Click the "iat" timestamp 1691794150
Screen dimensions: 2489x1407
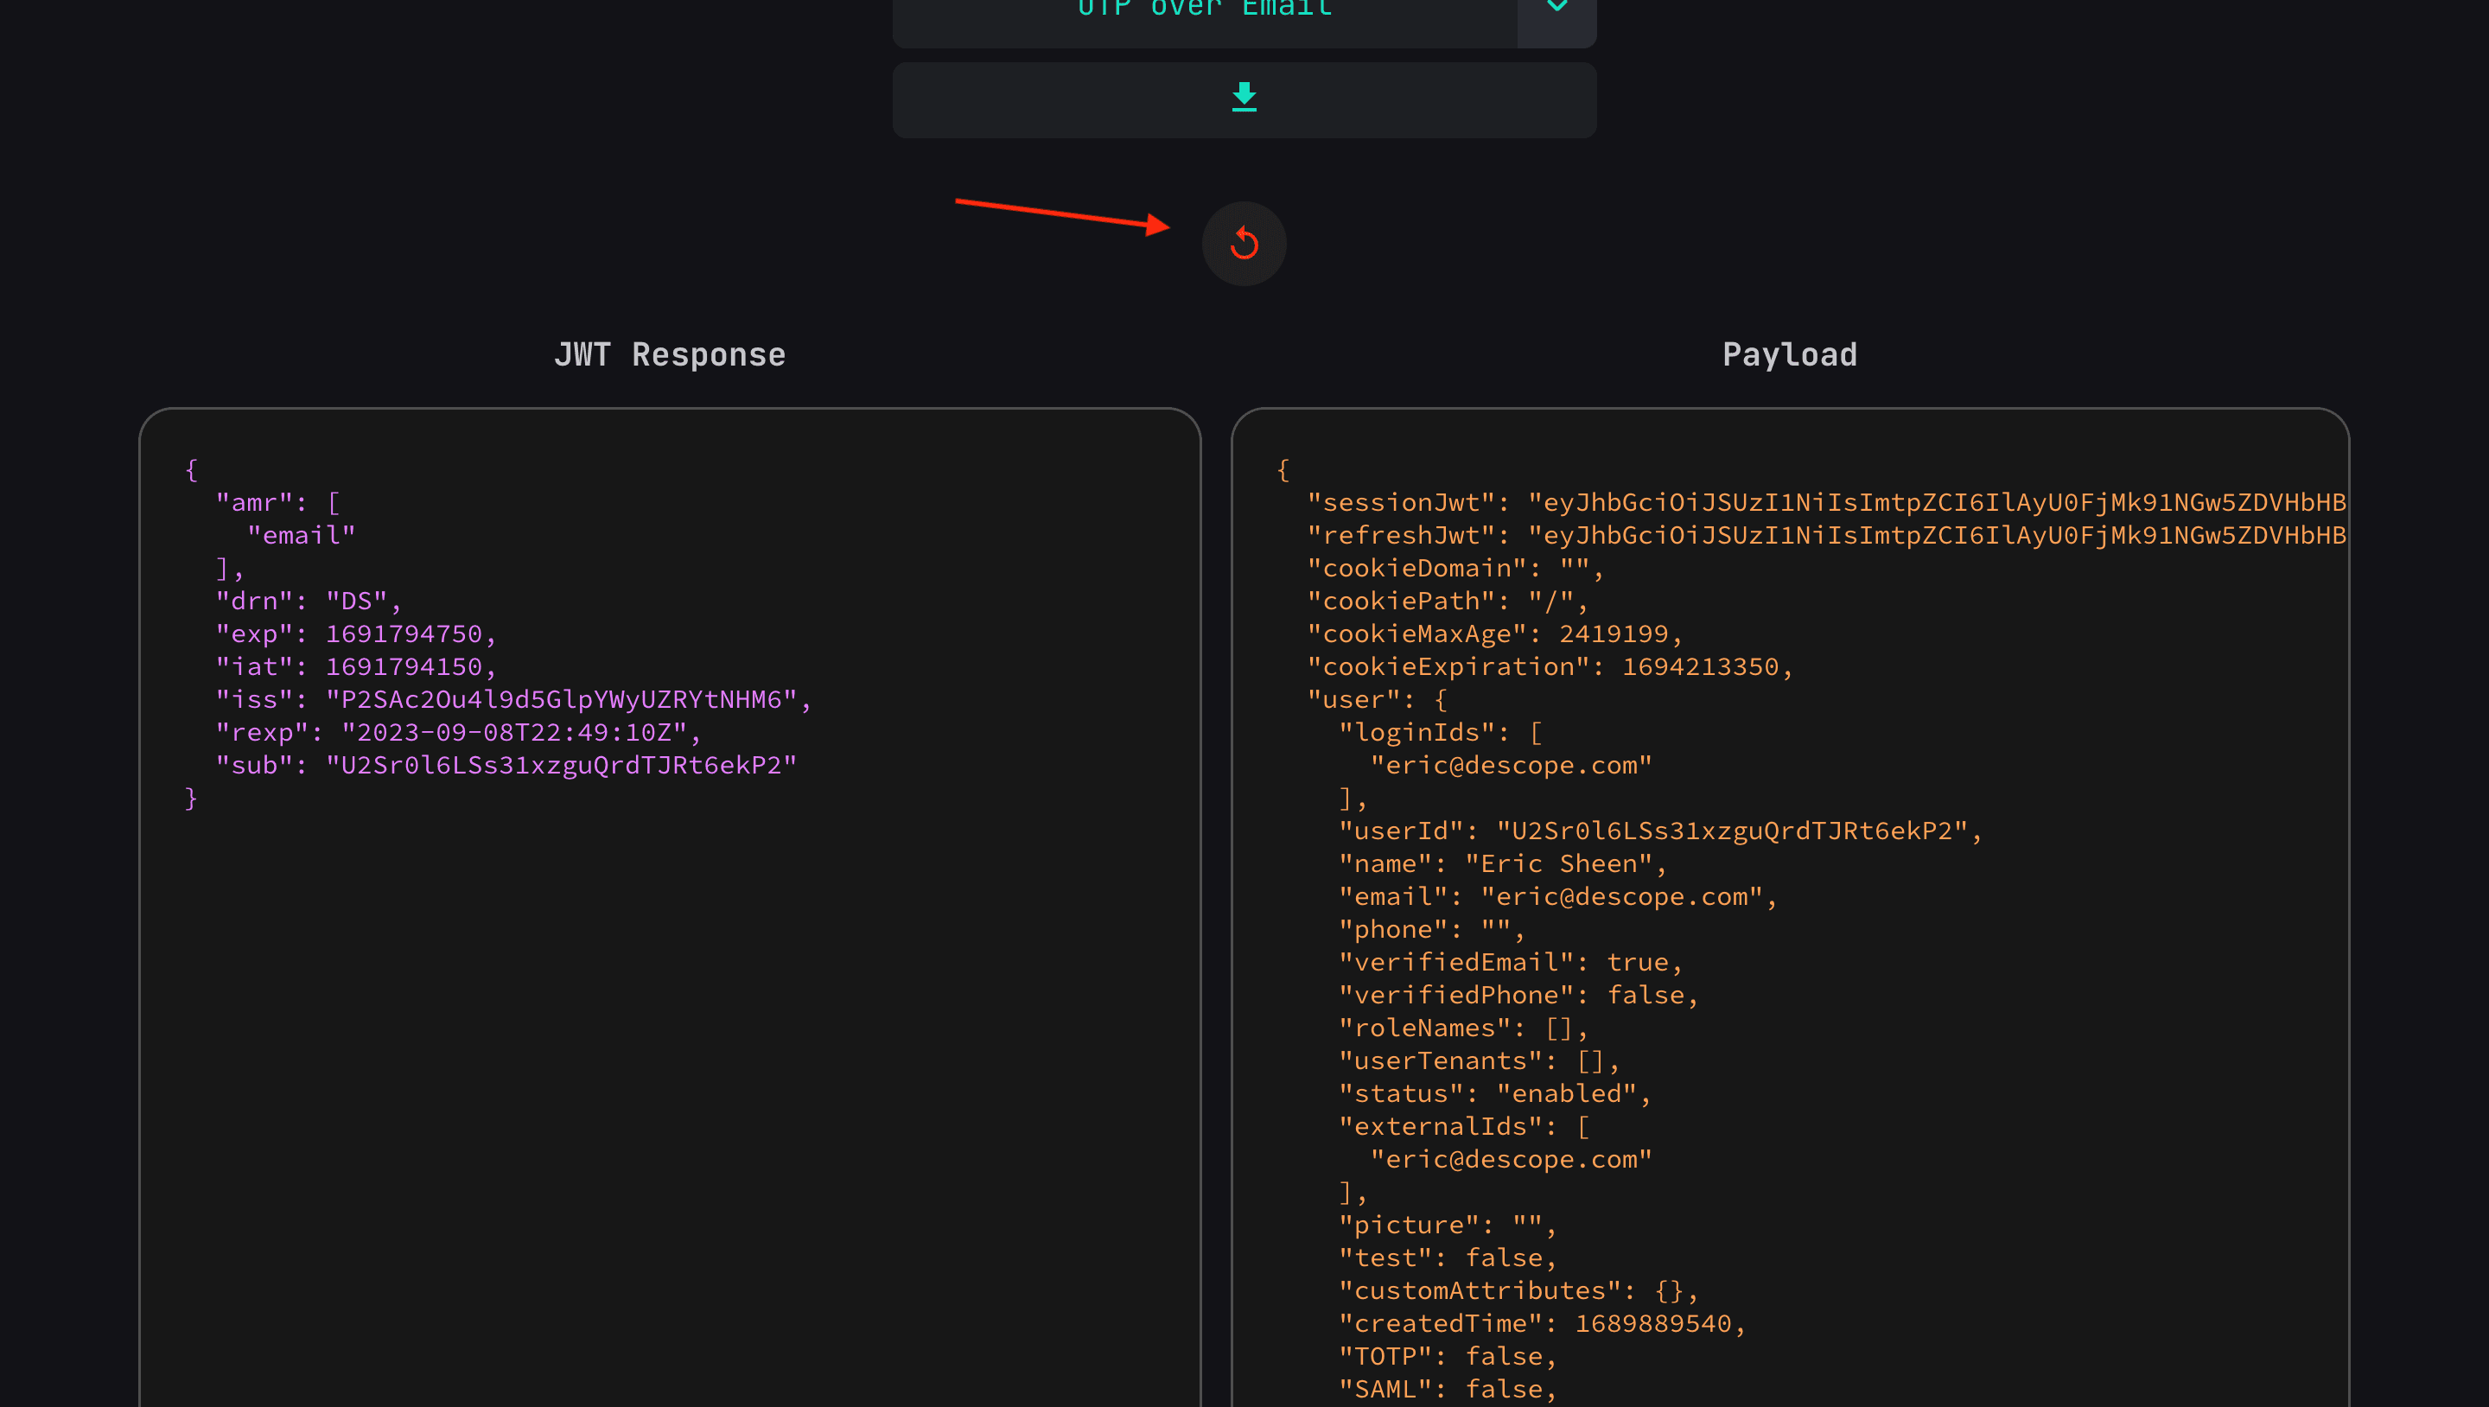click(x=404, y=667)
